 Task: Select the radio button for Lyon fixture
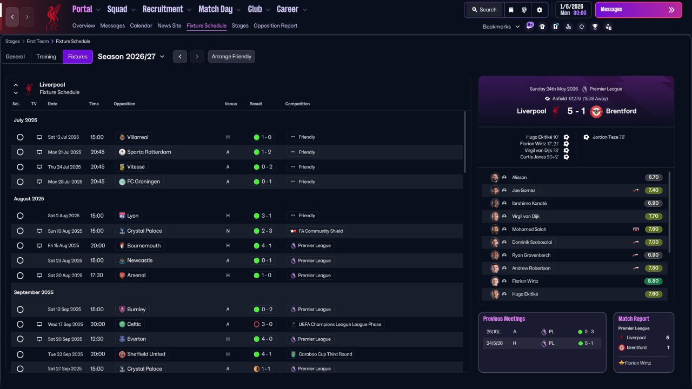(x=20, y=216)
